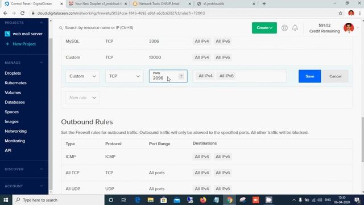Open Action Center notifications icon
Viewport: 364px width, 205px height.
[357, 200]
